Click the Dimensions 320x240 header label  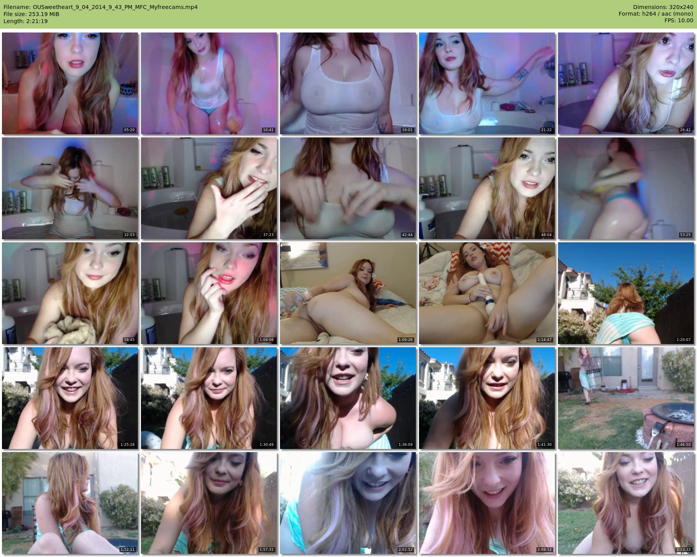pyautogui.click(x=663, y=7)
